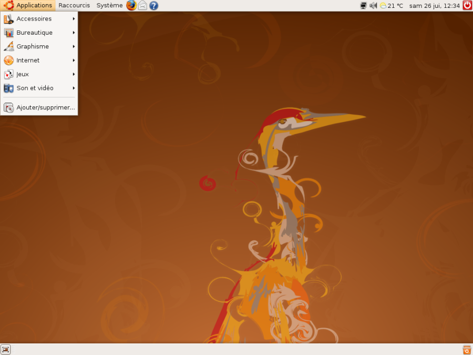Open the Accessoires submenu

pyautogui.click(x=39, y=19)
